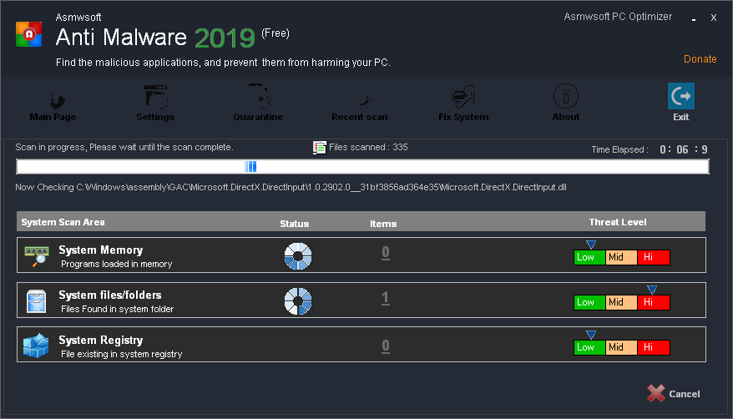Click Hi threat level for System Memory
The image size is (733, 419).
point(654,257)
